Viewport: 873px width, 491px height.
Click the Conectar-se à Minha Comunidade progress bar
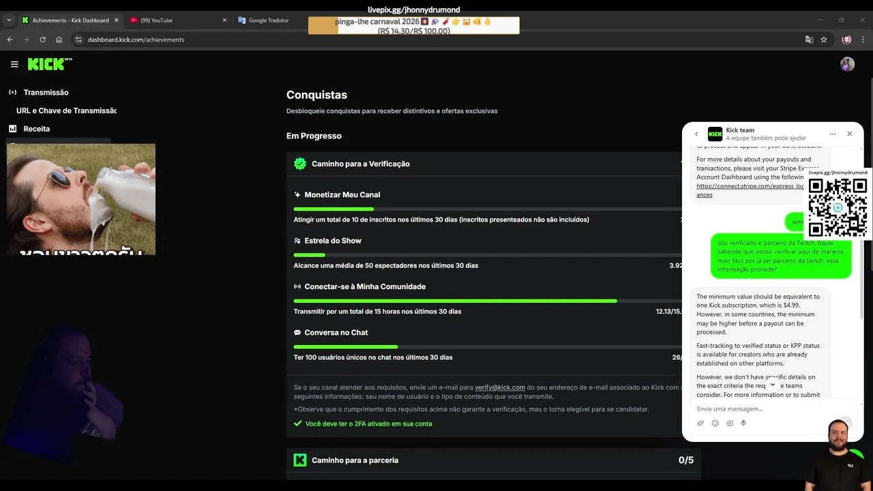(x=488, y=301)
